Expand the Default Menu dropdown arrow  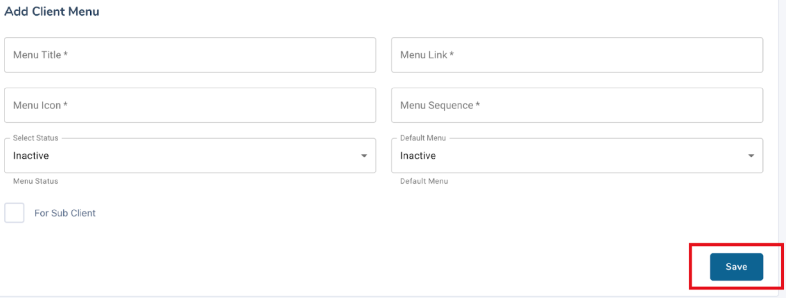tap(751, 156)
